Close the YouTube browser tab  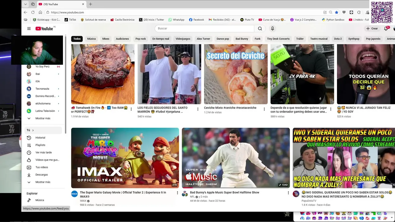point(83,4)
